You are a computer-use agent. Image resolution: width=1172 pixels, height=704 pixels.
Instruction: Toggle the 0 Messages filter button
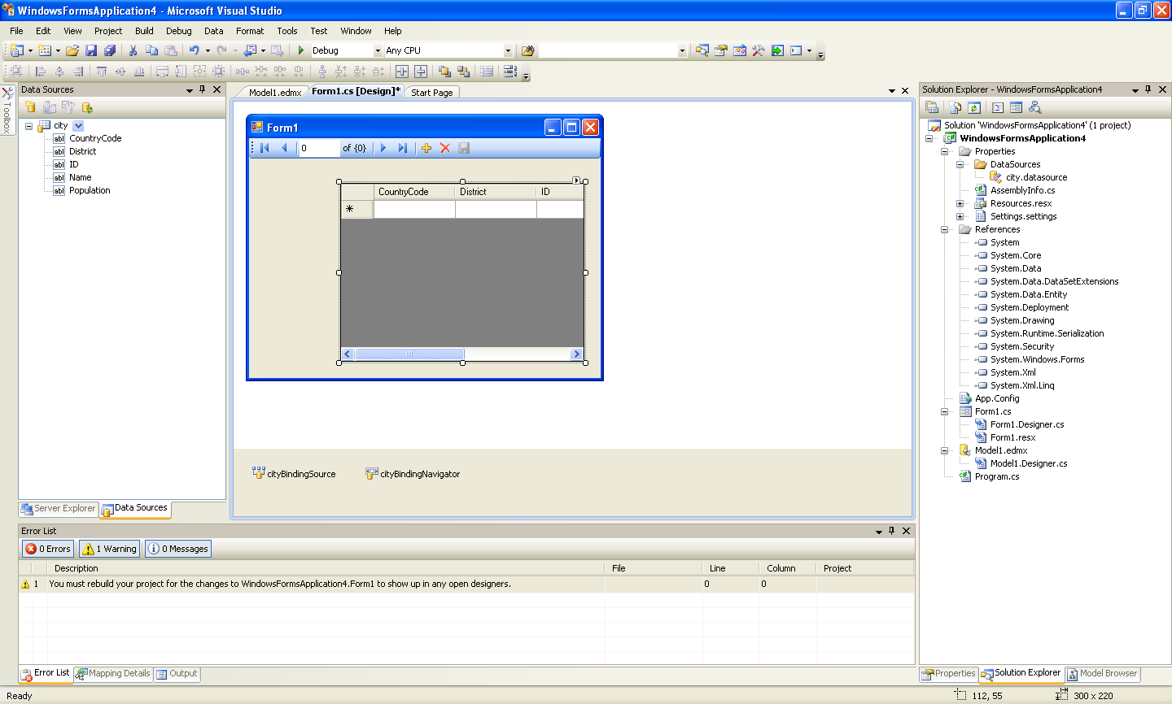pos(178,549)
